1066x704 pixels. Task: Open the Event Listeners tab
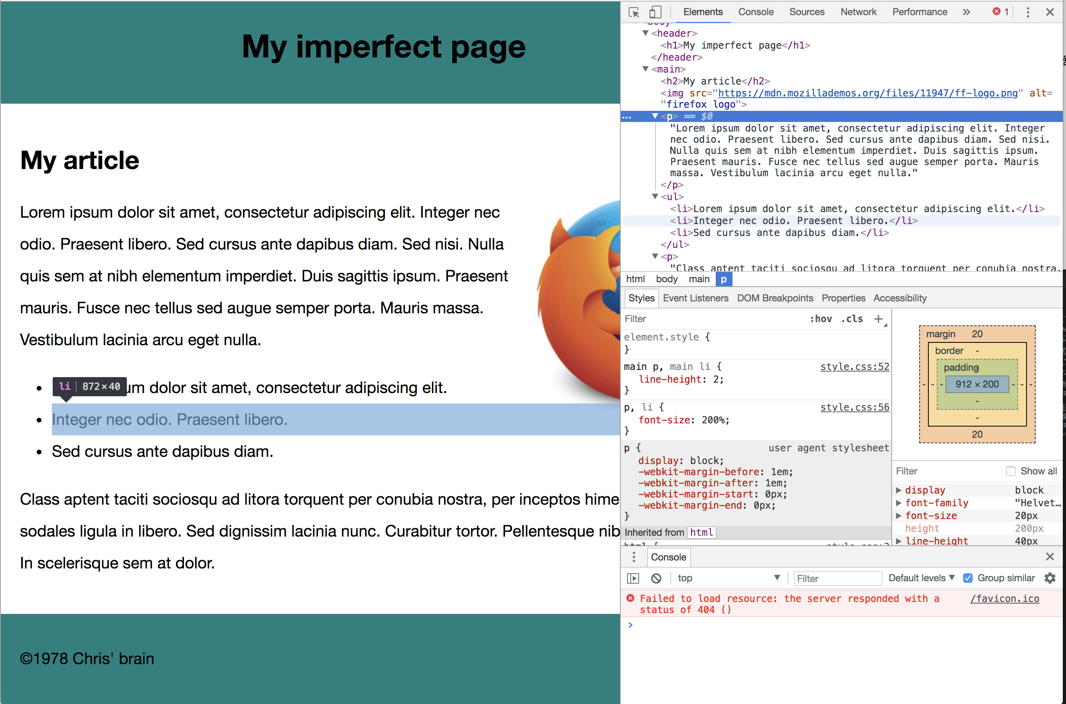point(695,298)
